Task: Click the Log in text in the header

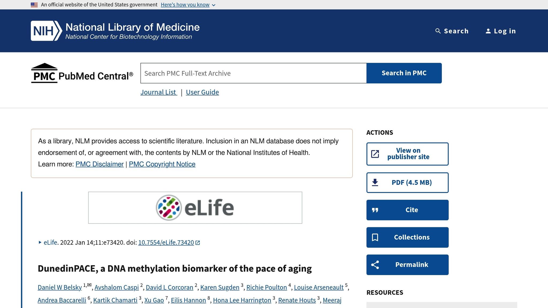Action: pos(505,31)
